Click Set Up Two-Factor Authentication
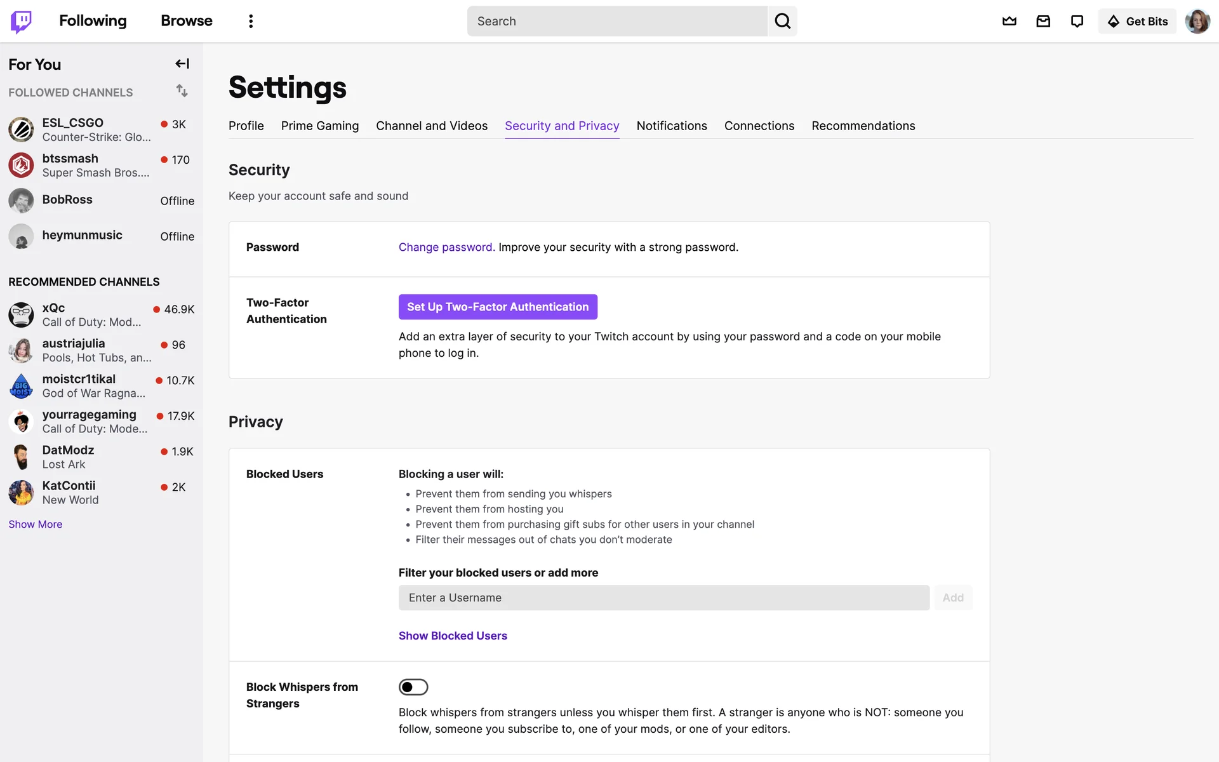Viewport: 1219px width, 762px height. click(498, 307)
